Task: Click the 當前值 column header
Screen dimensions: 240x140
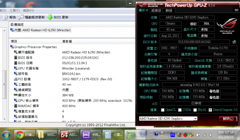Action: 98,41
